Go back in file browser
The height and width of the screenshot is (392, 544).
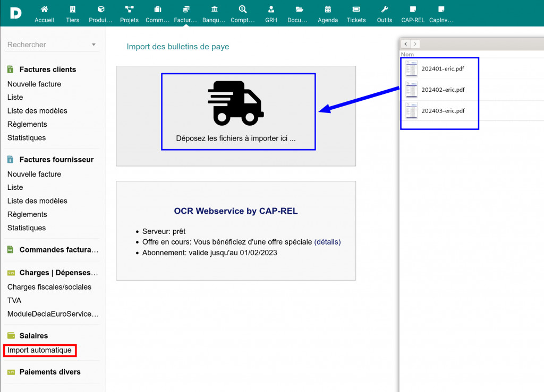(406, 44)
